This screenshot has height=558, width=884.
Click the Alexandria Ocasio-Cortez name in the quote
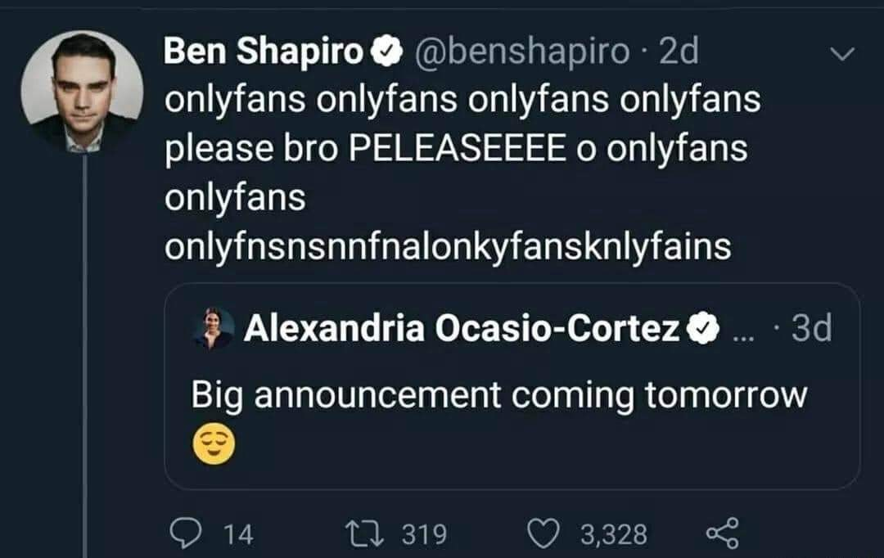[x=462, y=329]
